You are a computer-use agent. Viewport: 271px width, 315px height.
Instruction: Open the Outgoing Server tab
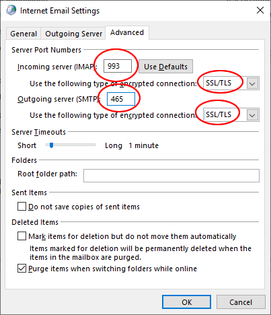(x=73, y=34)
